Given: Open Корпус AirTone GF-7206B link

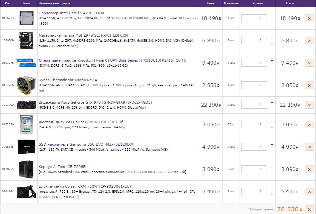Looking at the screenshot, I should point(62,167).
